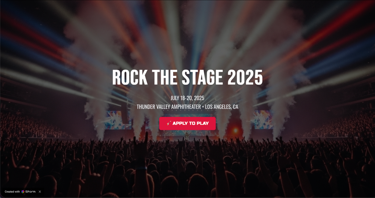Dismiss the Created with Storm badge

pyautogui.click(x=40, y=191)
